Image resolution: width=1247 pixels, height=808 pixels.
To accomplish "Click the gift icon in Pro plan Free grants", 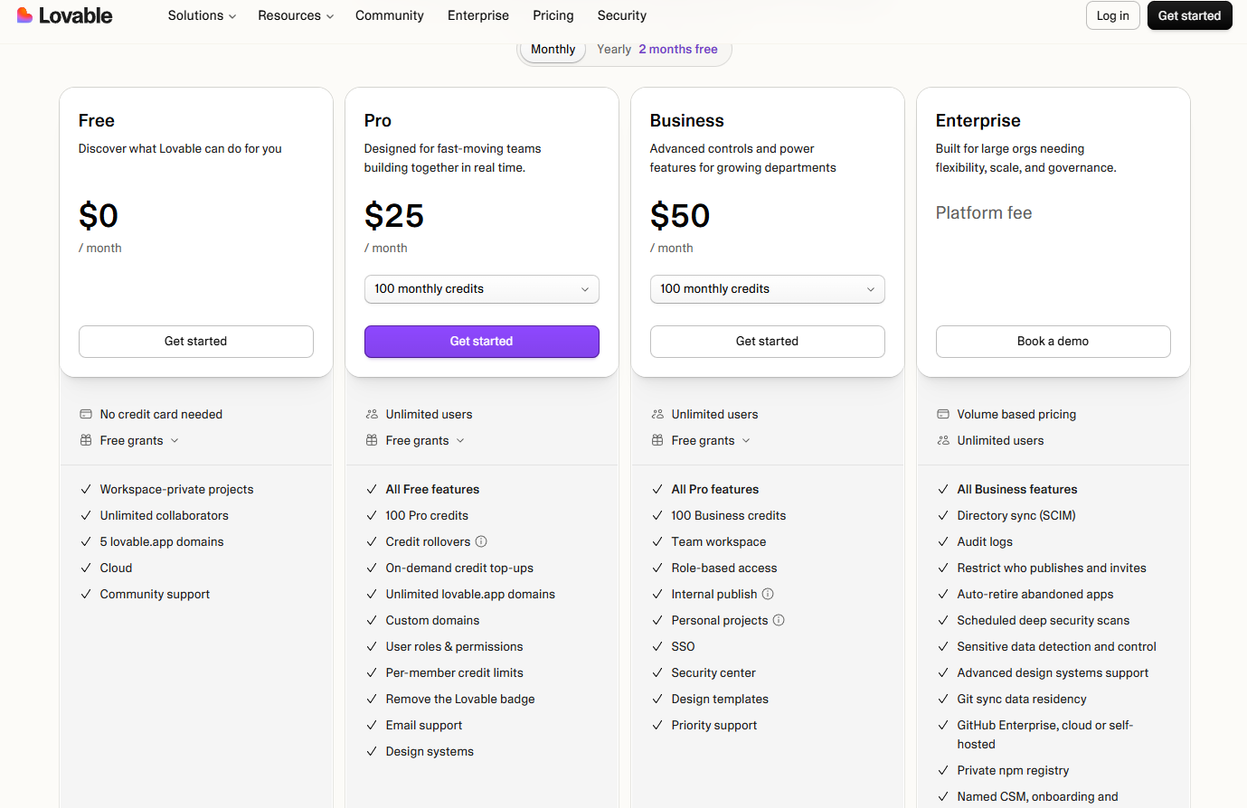I will (372, 440).
